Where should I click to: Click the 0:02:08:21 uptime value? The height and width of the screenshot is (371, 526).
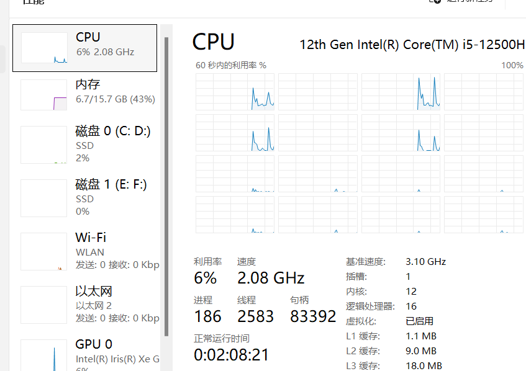point(231,355)
